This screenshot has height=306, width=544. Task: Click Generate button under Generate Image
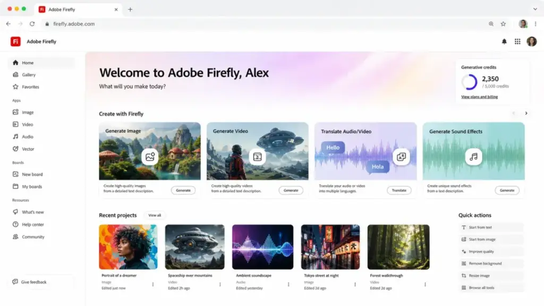183,190
